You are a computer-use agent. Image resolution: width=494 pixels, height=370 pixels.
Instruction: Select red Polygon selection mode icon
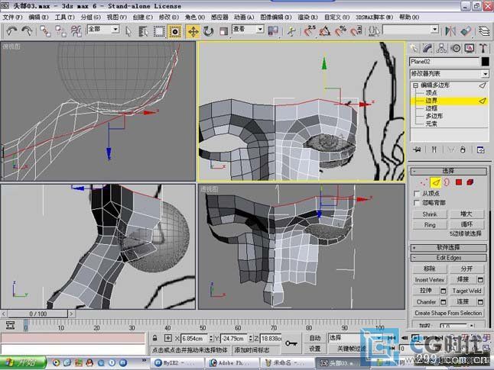click(x=458, y=182)
